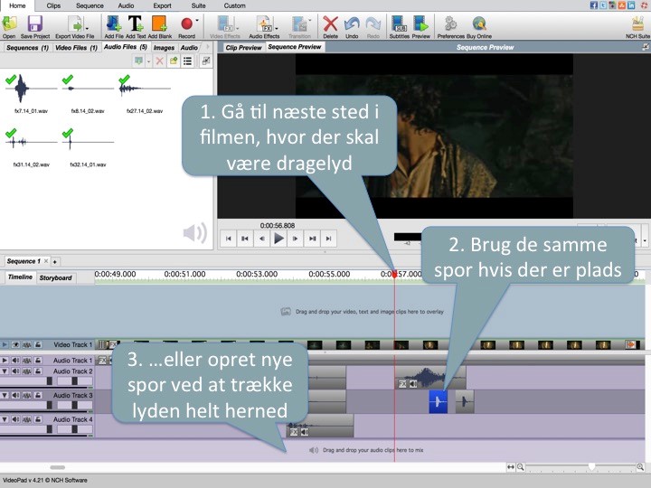Toggle Video Track 1 visibility eye
This screenshot has width=651, height=488.
click(15, 345)
